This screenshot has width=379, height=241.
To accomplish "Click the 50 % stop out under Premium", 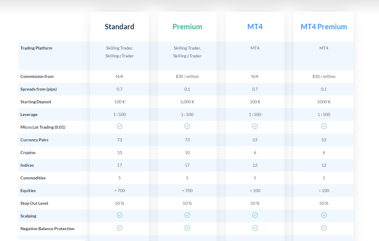I will coord(187,203).
